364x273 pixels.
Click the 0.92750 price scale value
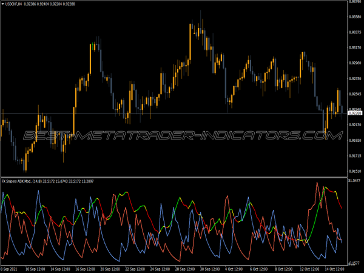pos(355,78)
